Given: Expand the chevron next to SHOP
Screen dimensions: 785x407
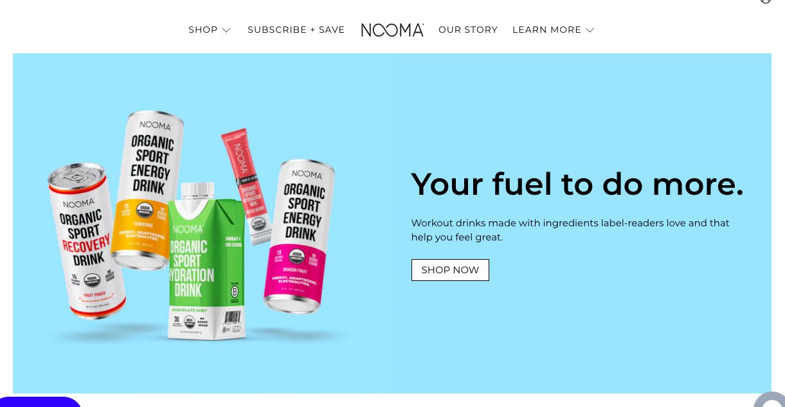Looking at the screenshot, I should click(x=226, y=30).
